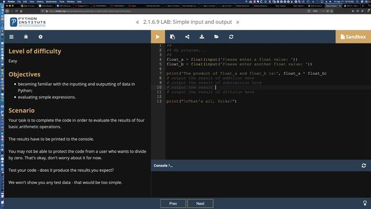The height and width of the screenshot is (209, 371).
Task: Show the hint with the lightbulb icon
Action: click(365, 203)
